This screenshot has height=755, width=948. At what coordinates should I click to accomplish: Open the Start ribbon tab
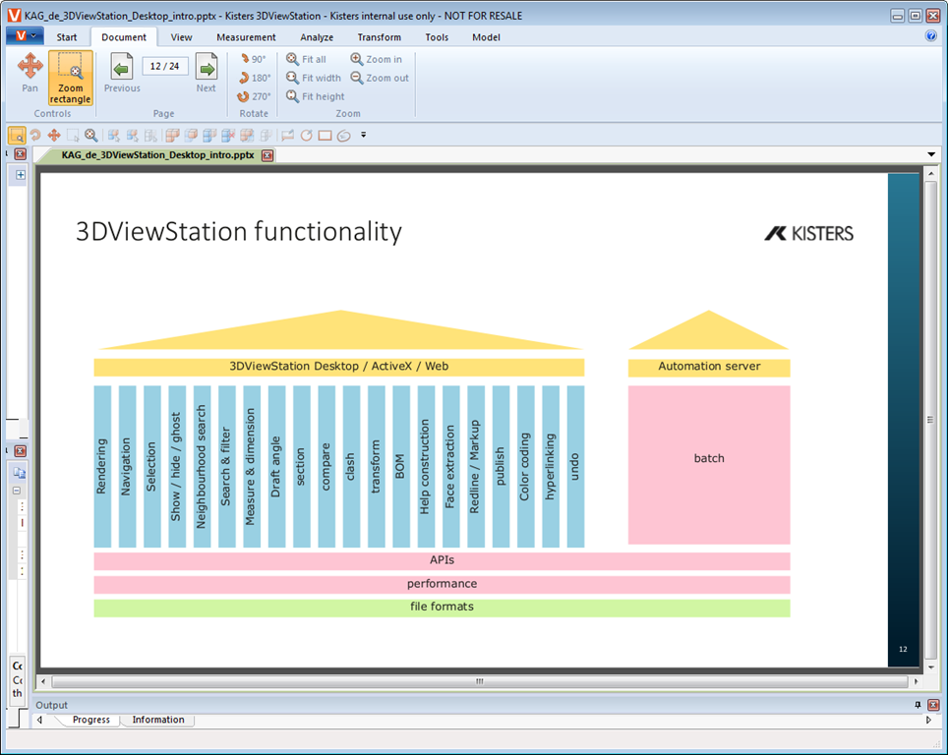coord(67,37)
